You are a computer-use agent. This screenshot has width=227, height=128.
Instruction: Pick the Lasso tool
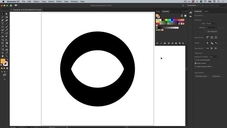pos(6,17)
